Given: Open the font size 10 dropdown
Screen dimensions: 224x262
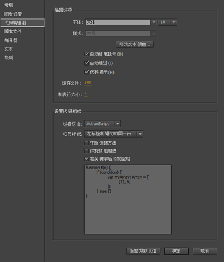Looking at the screenshot, I should pos(168,22).
